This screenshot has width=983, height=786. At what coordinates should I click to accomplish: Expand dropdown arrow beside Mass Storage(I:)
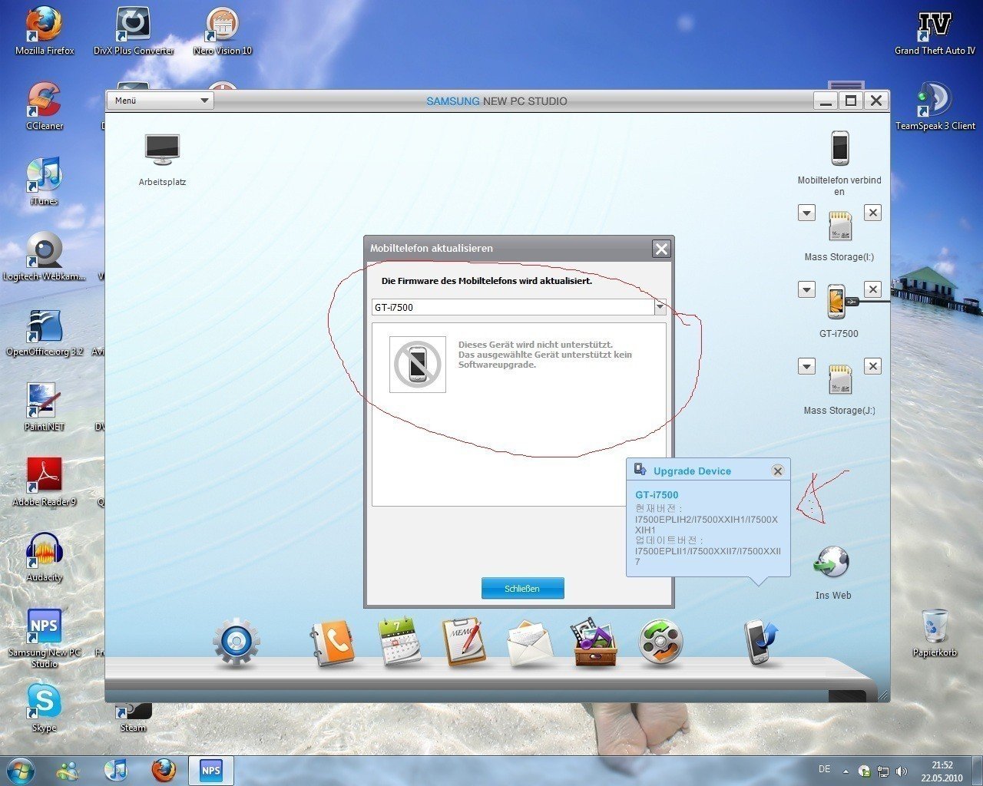click(806, 213)
